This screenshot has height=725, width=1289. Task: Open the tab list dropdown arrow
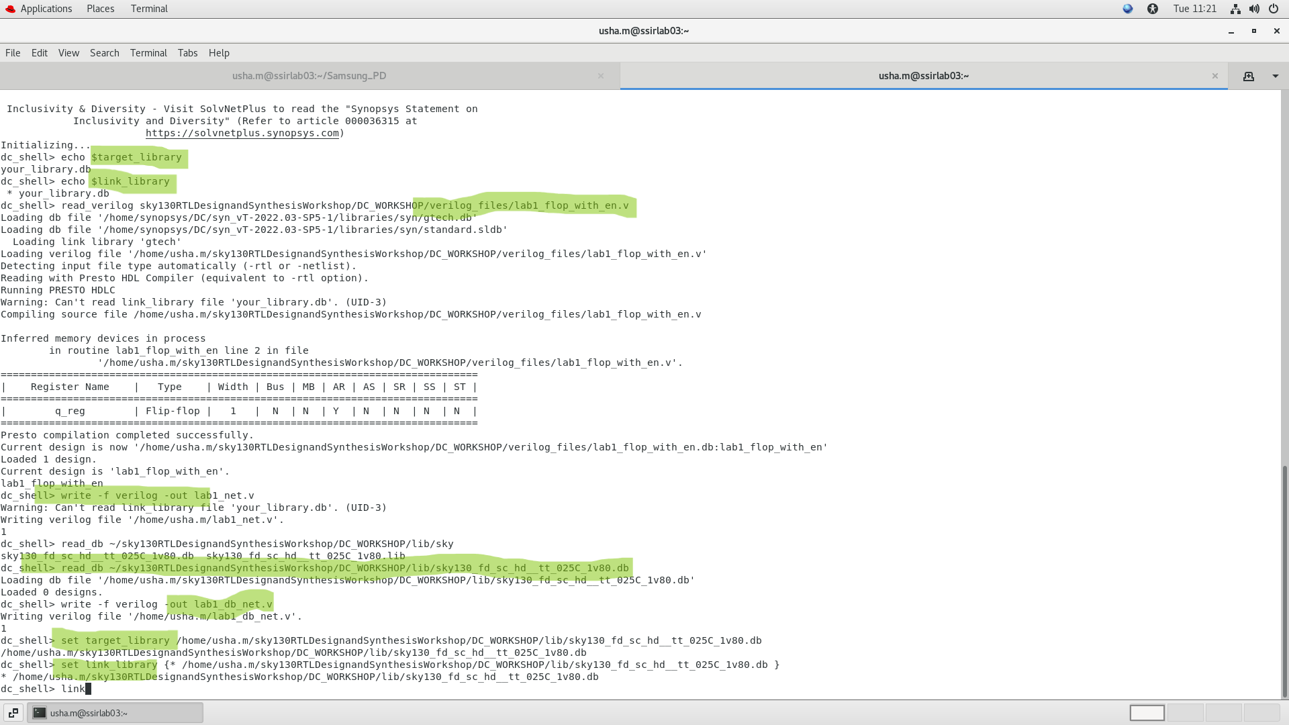[x=1275, y=76]
